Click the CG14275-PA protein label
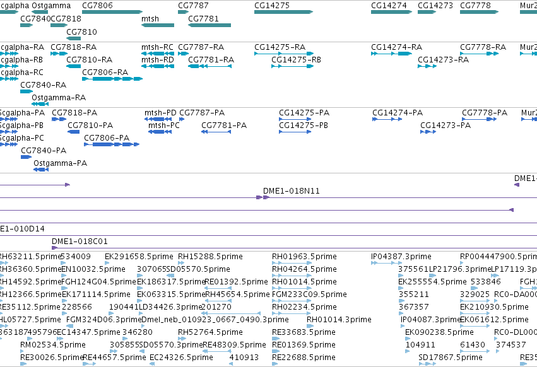 click(304, 113)
